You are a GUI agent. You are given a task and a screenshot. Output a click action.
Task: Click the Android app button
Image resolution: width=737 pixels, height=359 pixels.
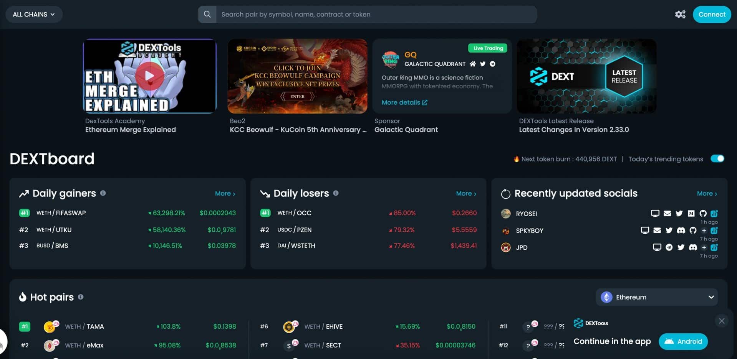click(683, 341)
